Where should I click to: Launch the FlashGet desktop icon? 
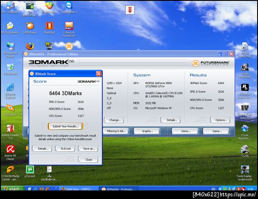click(x=49, y=28)
